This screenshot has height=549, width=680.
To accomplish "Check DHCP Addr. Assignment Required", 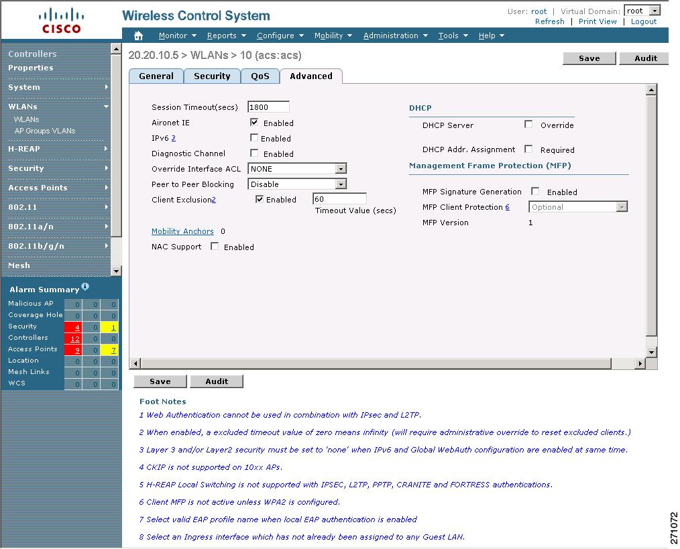I will (x=528, y=149).
